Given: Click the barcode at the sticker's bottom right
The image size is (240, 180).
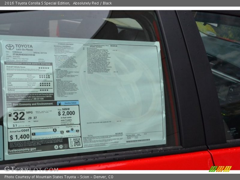Looking at the screenshot, I should pyautogui.click(x=138, y=141).
